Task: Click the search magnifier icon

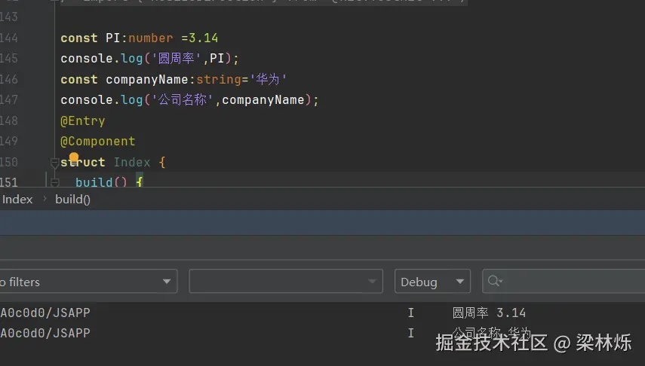Action: [x=494, y=281]
